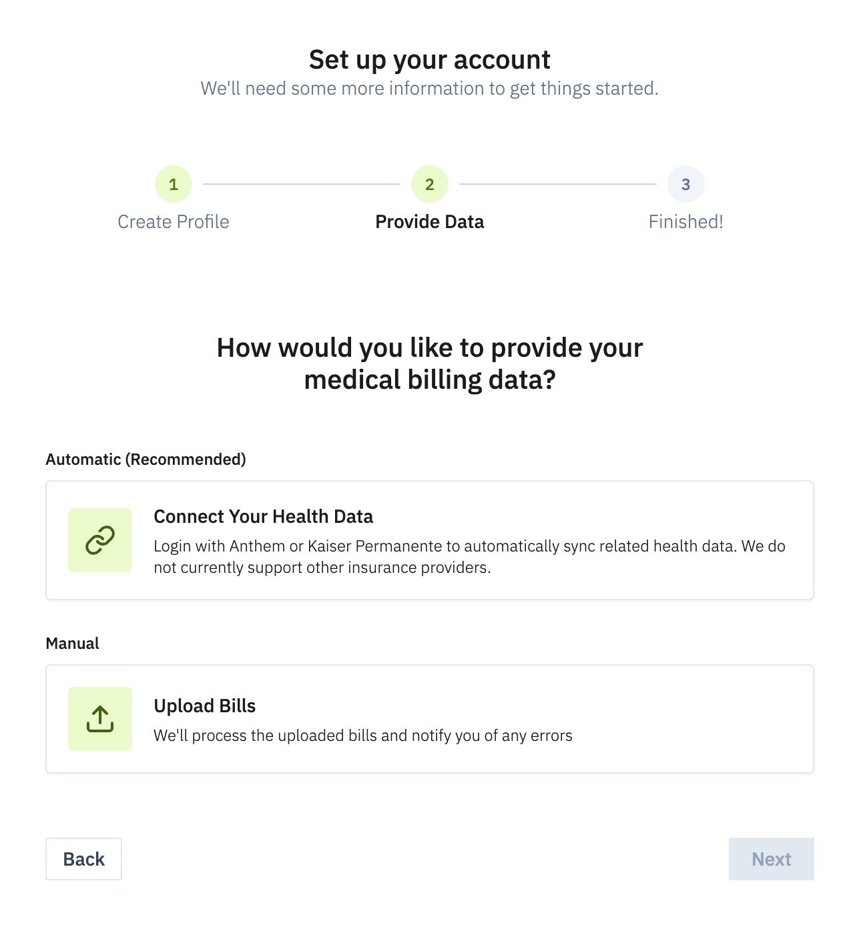This screenshot has width=865, height=931.
Task: Jump to Finished! step label
Action: [686, 221]
